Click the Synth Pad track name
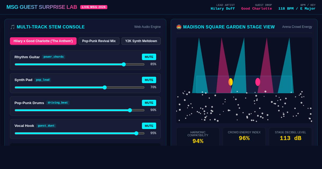 click(23, 80)
